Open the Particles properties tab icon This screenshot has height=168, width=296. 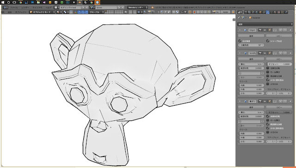pos(282,12)
